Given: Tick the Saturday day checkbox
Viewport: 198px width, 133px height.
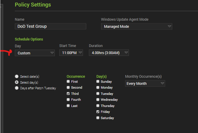Looking at the screenshot, I should [x=98, y=118].
